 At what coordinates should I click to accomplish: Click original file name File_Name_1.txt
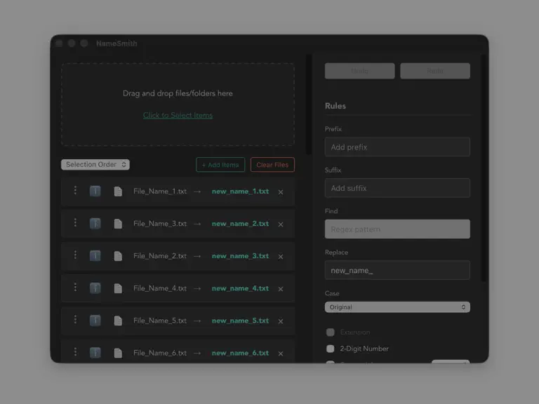(x=160, y=191)
